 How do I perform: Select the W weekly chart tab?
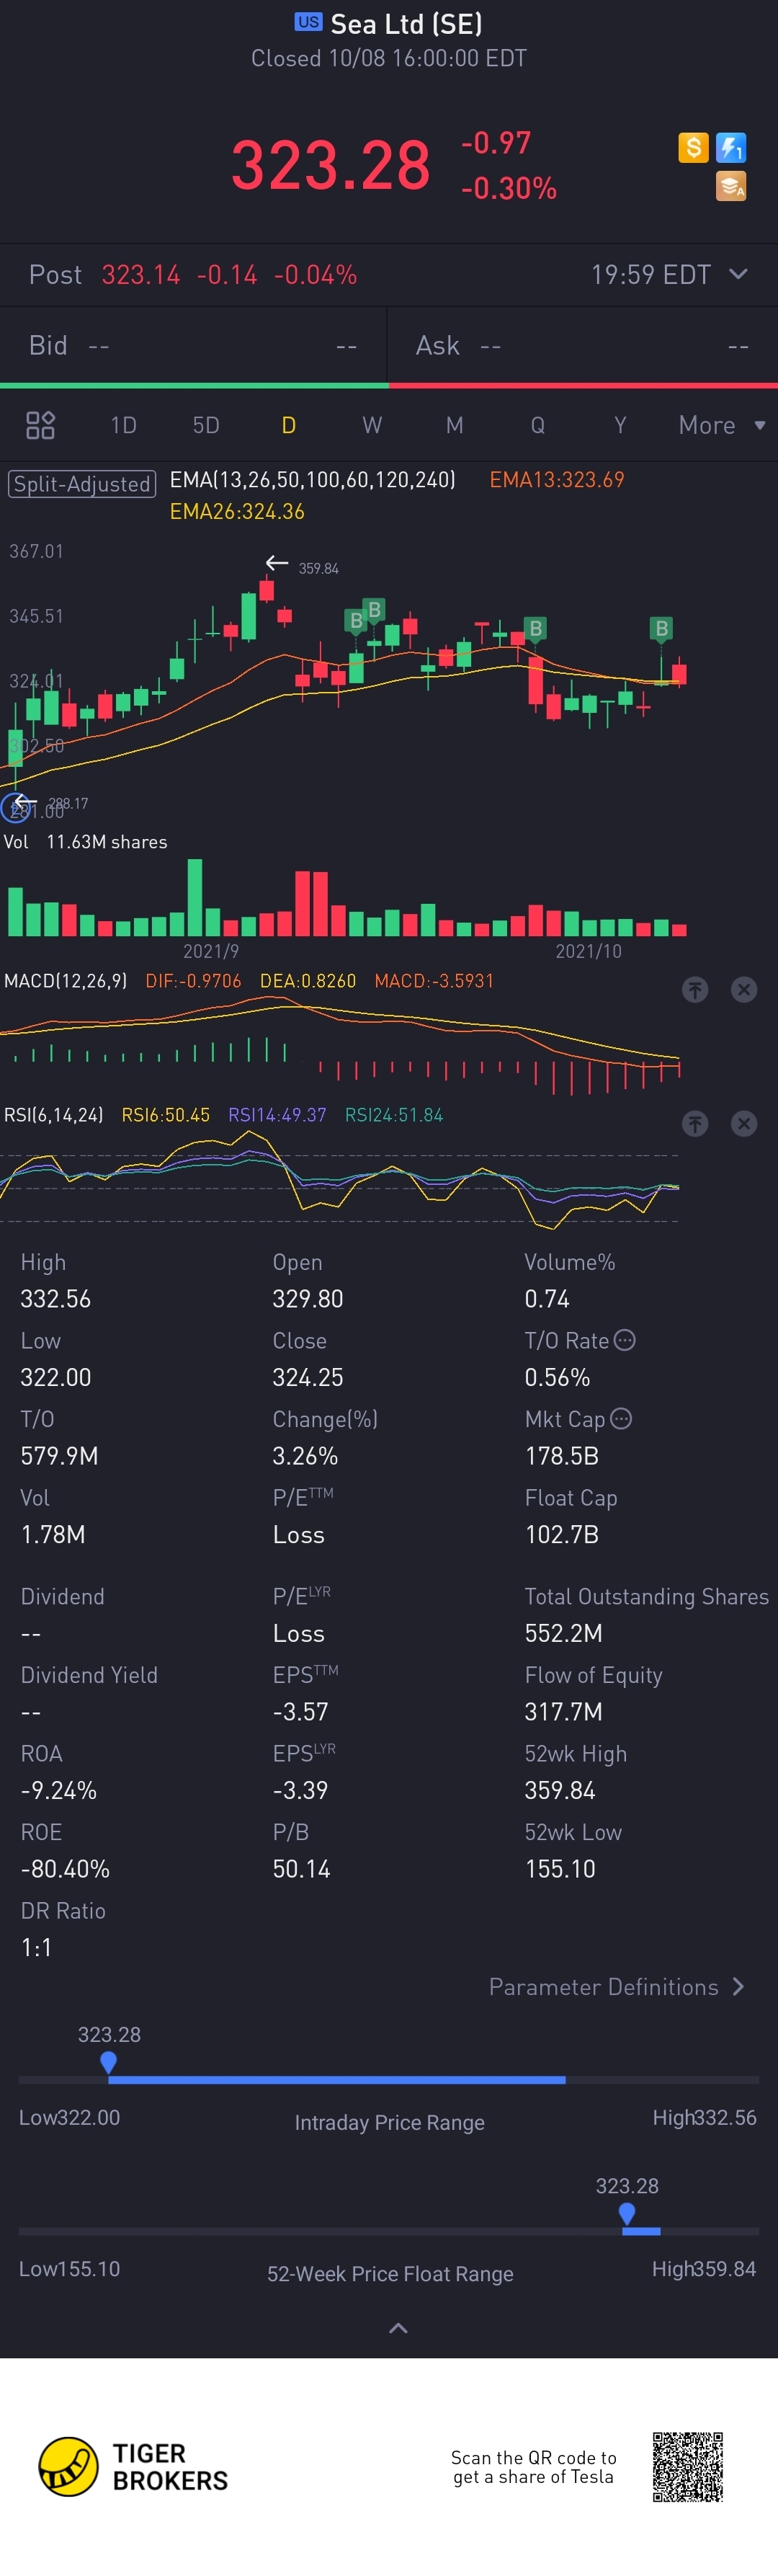[372, 425]
